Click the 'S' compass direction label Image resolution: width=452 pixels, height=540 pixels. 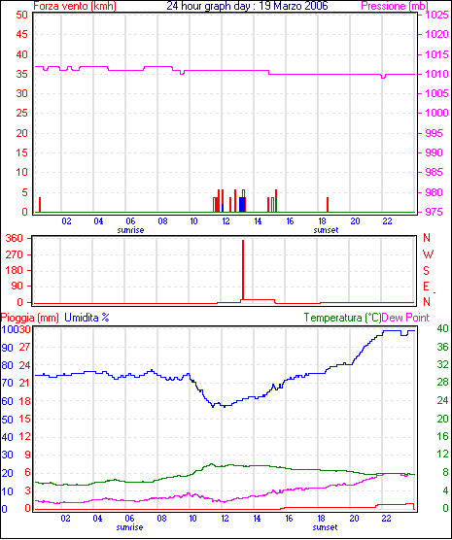point(426,271)
